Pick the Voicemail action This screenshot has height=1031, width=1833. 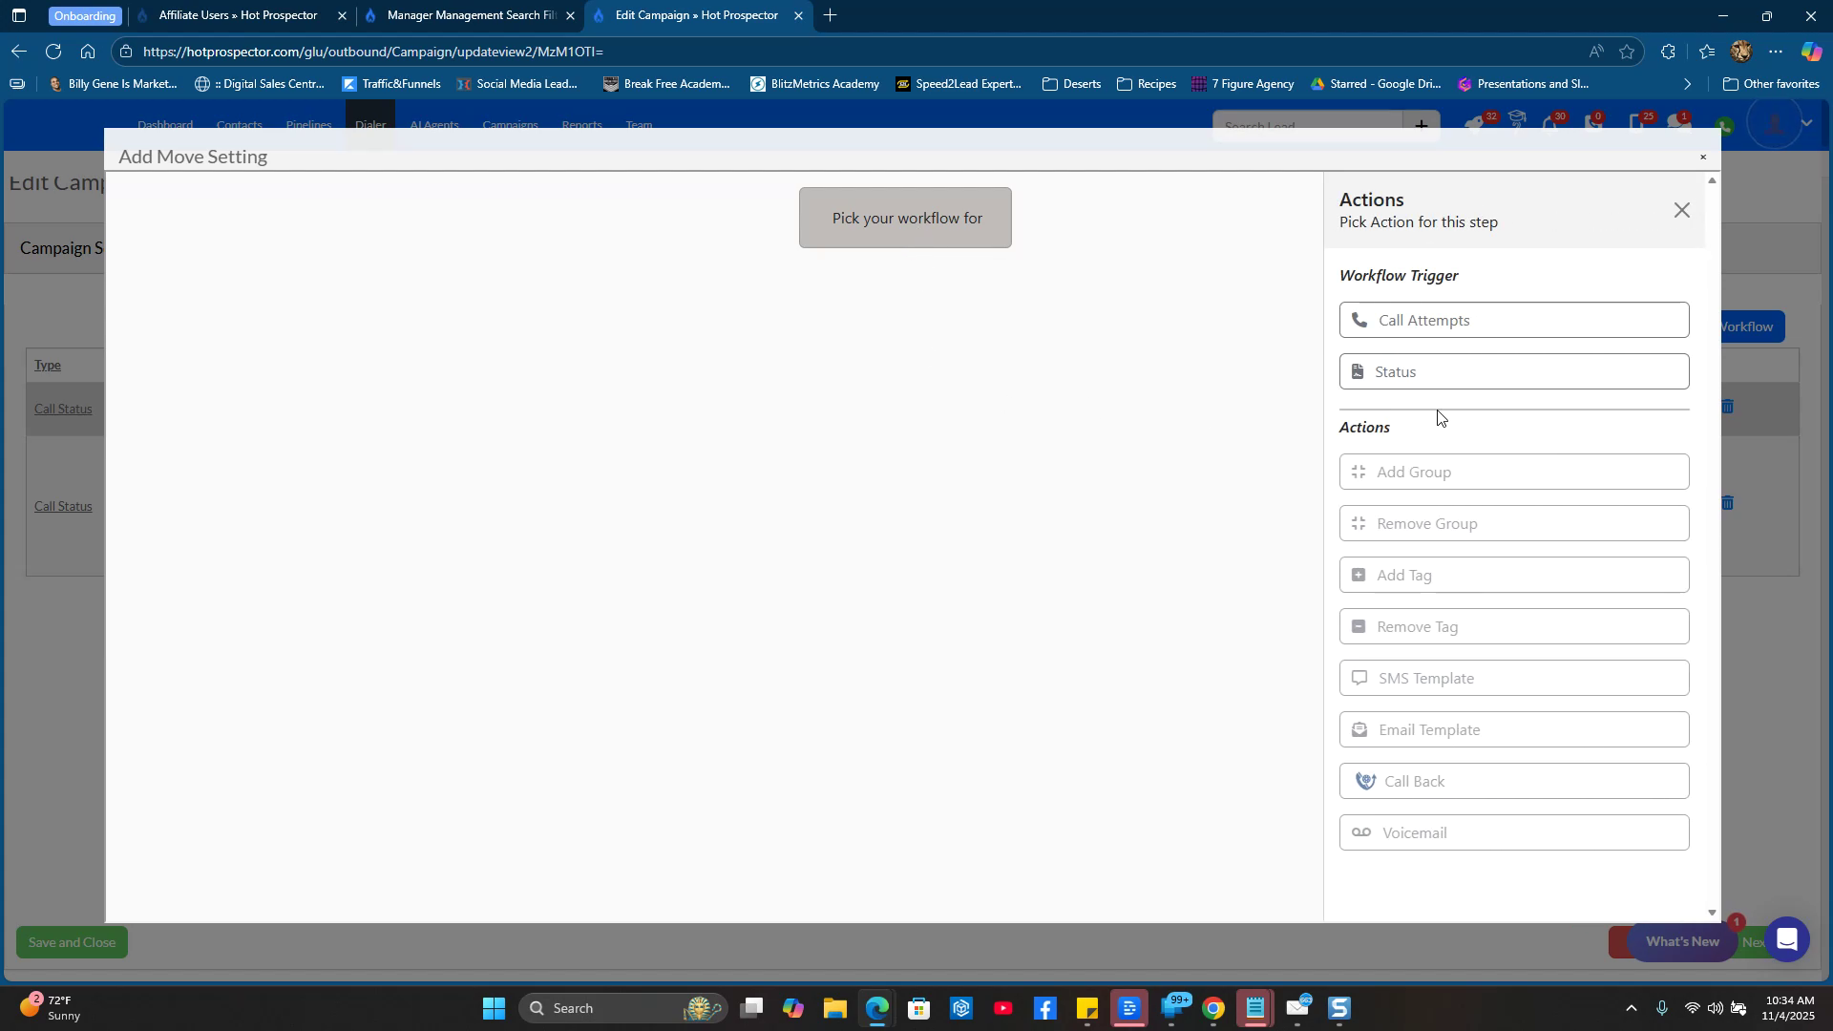pyautogui.click(x=1513, y=833)
